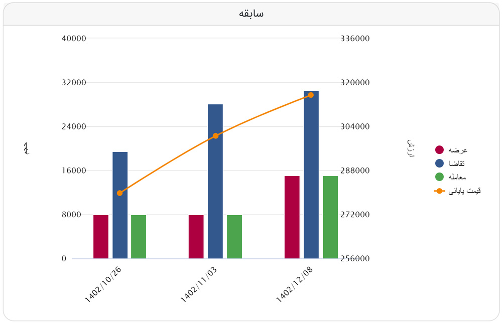This screenshot has width=502, height=323.
Task: Click the last orange closing price point
Action: 311,95
